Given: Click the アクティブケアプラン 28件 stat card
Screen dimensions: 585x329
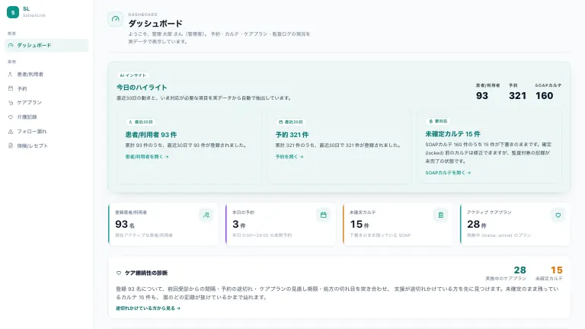Looking at the screenshot, I should coord(515,224).
